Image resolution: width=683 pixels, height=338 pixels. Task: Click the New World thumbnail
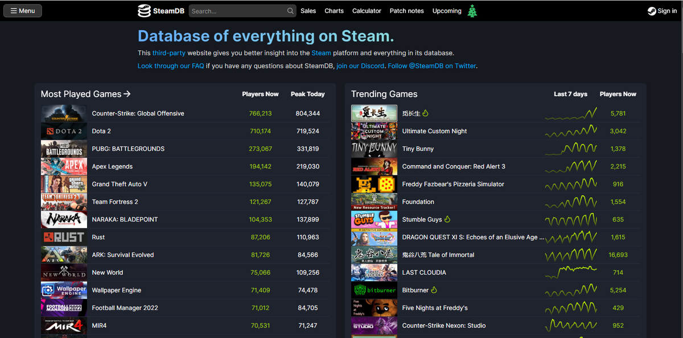[64, 272]
